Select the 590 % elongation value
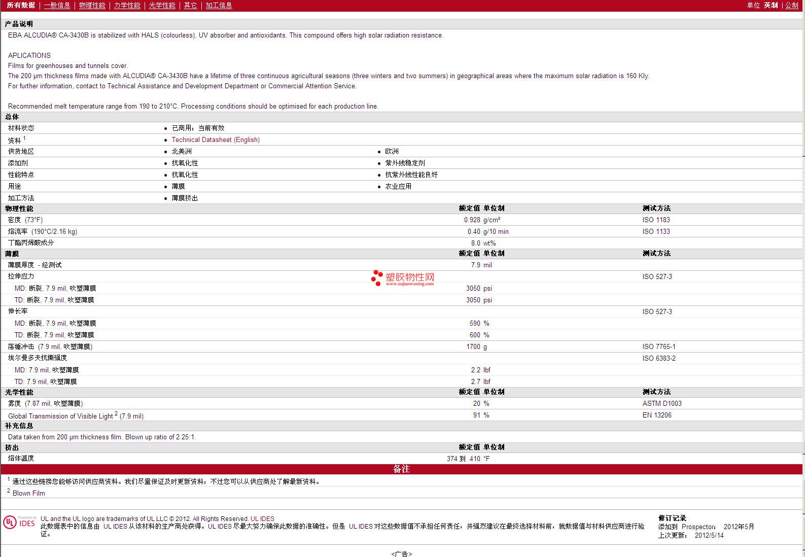This screenshot has height=557, width=805. tap(479, 323)
